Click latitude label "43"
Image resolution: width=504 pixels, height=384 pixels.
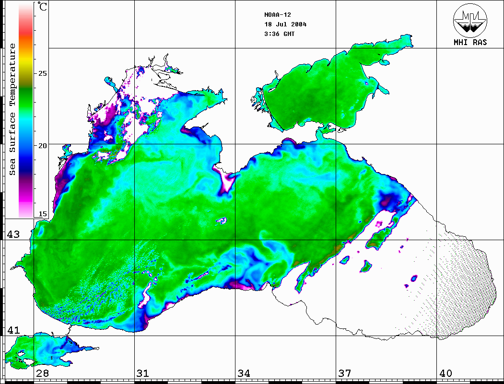13,234
